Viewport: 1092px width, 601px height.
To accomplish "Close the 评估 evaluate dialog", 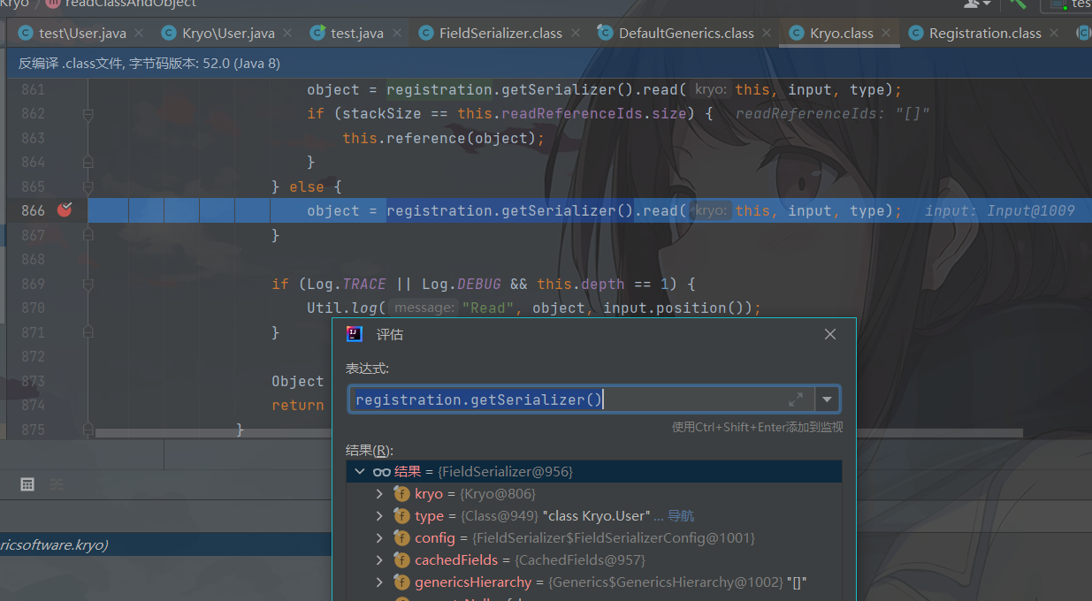I will [829, 334].
